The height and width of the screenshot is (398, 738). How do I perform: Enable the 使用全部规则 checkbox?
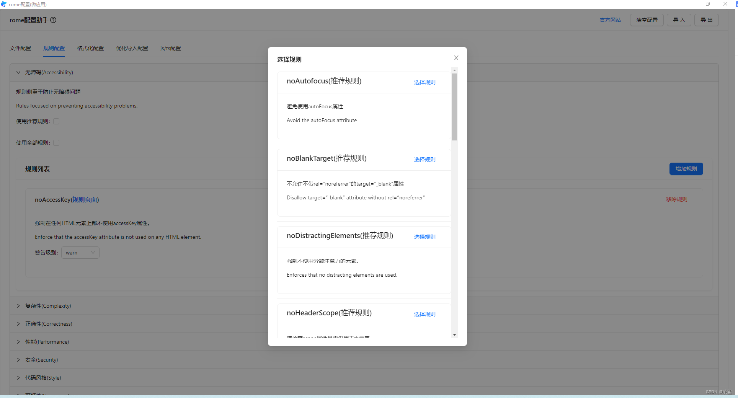point(56,142)
